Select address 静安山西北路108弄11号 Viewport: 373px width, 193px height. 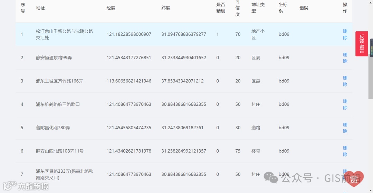coord(60,151)
